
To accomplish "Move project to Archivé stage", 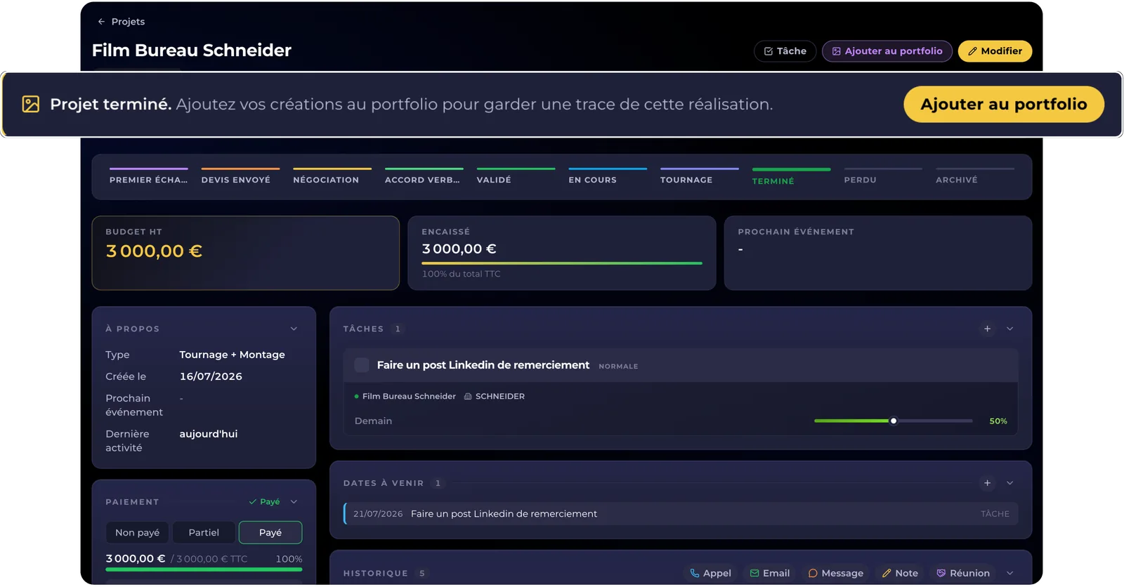I will pos(975,176).
